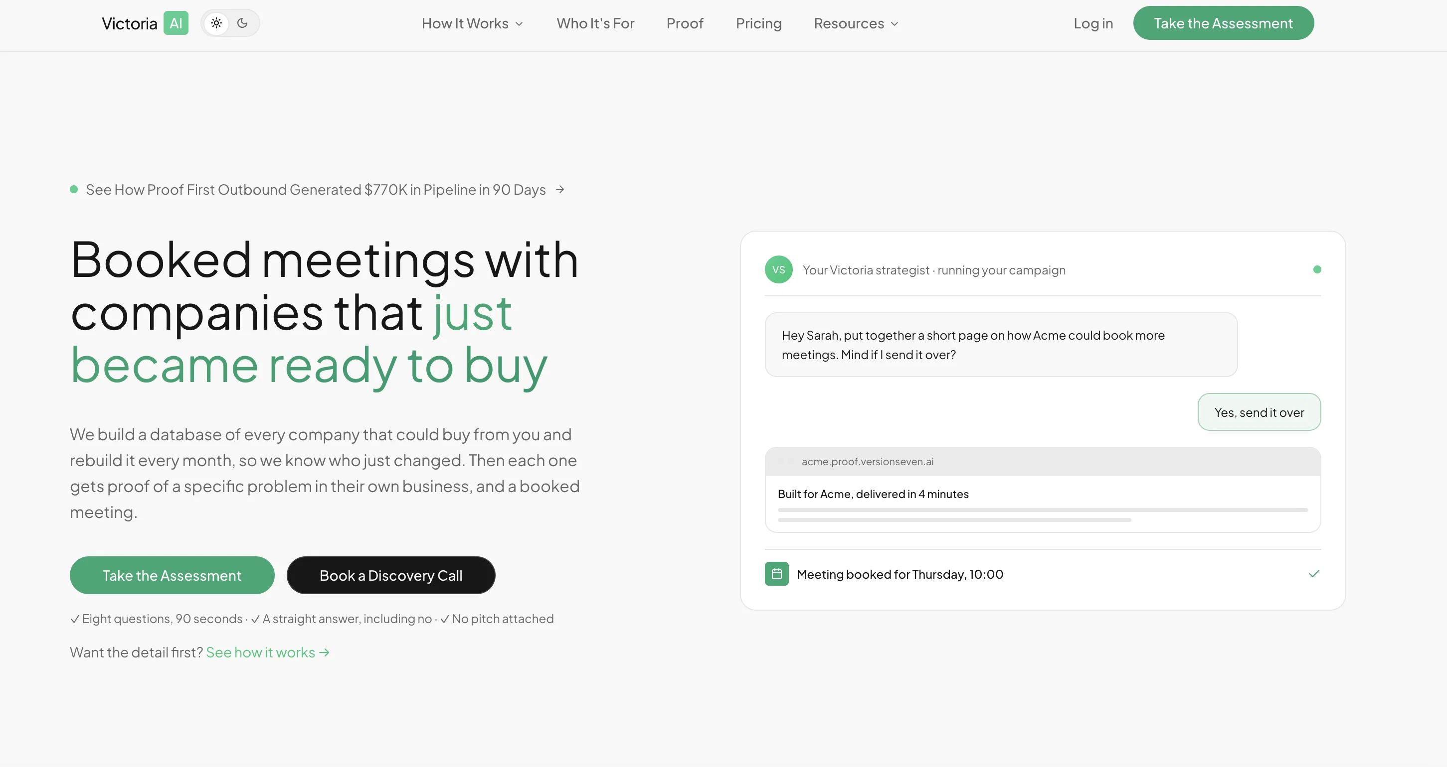Click hero Take the Assessment button

[x=172, y=575]
